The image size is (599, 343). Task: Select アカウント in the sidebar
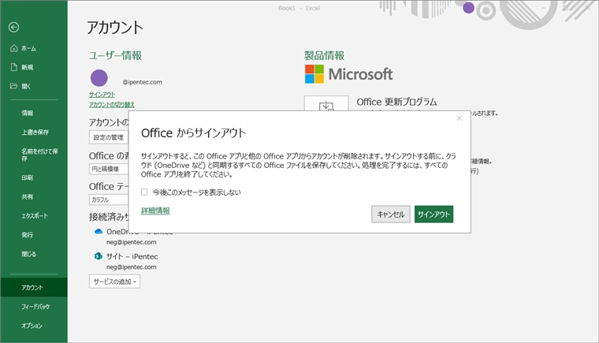click(34, 288)
